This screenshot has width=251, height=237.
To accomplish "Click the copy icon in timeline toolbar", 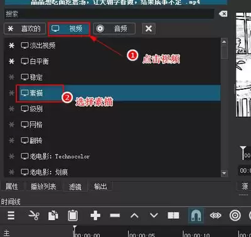I will point(53,216).
